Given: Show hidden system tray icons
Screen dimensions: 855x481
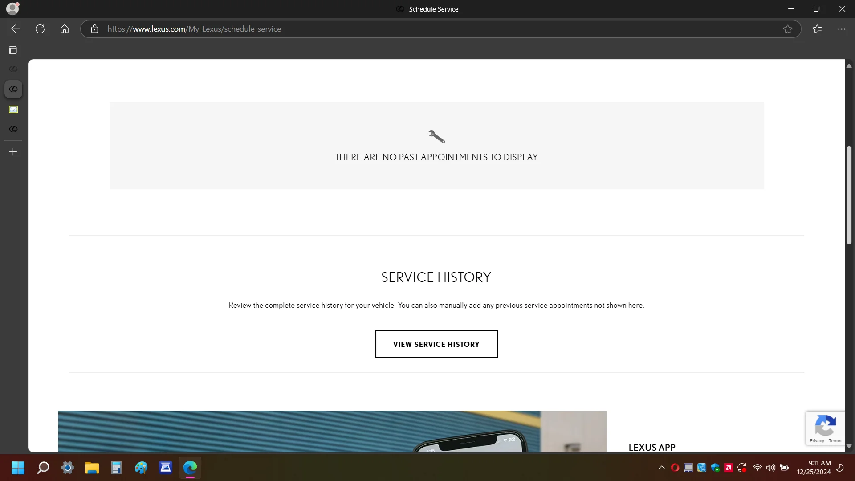Looking at the screenshot, I should point(662,468).
